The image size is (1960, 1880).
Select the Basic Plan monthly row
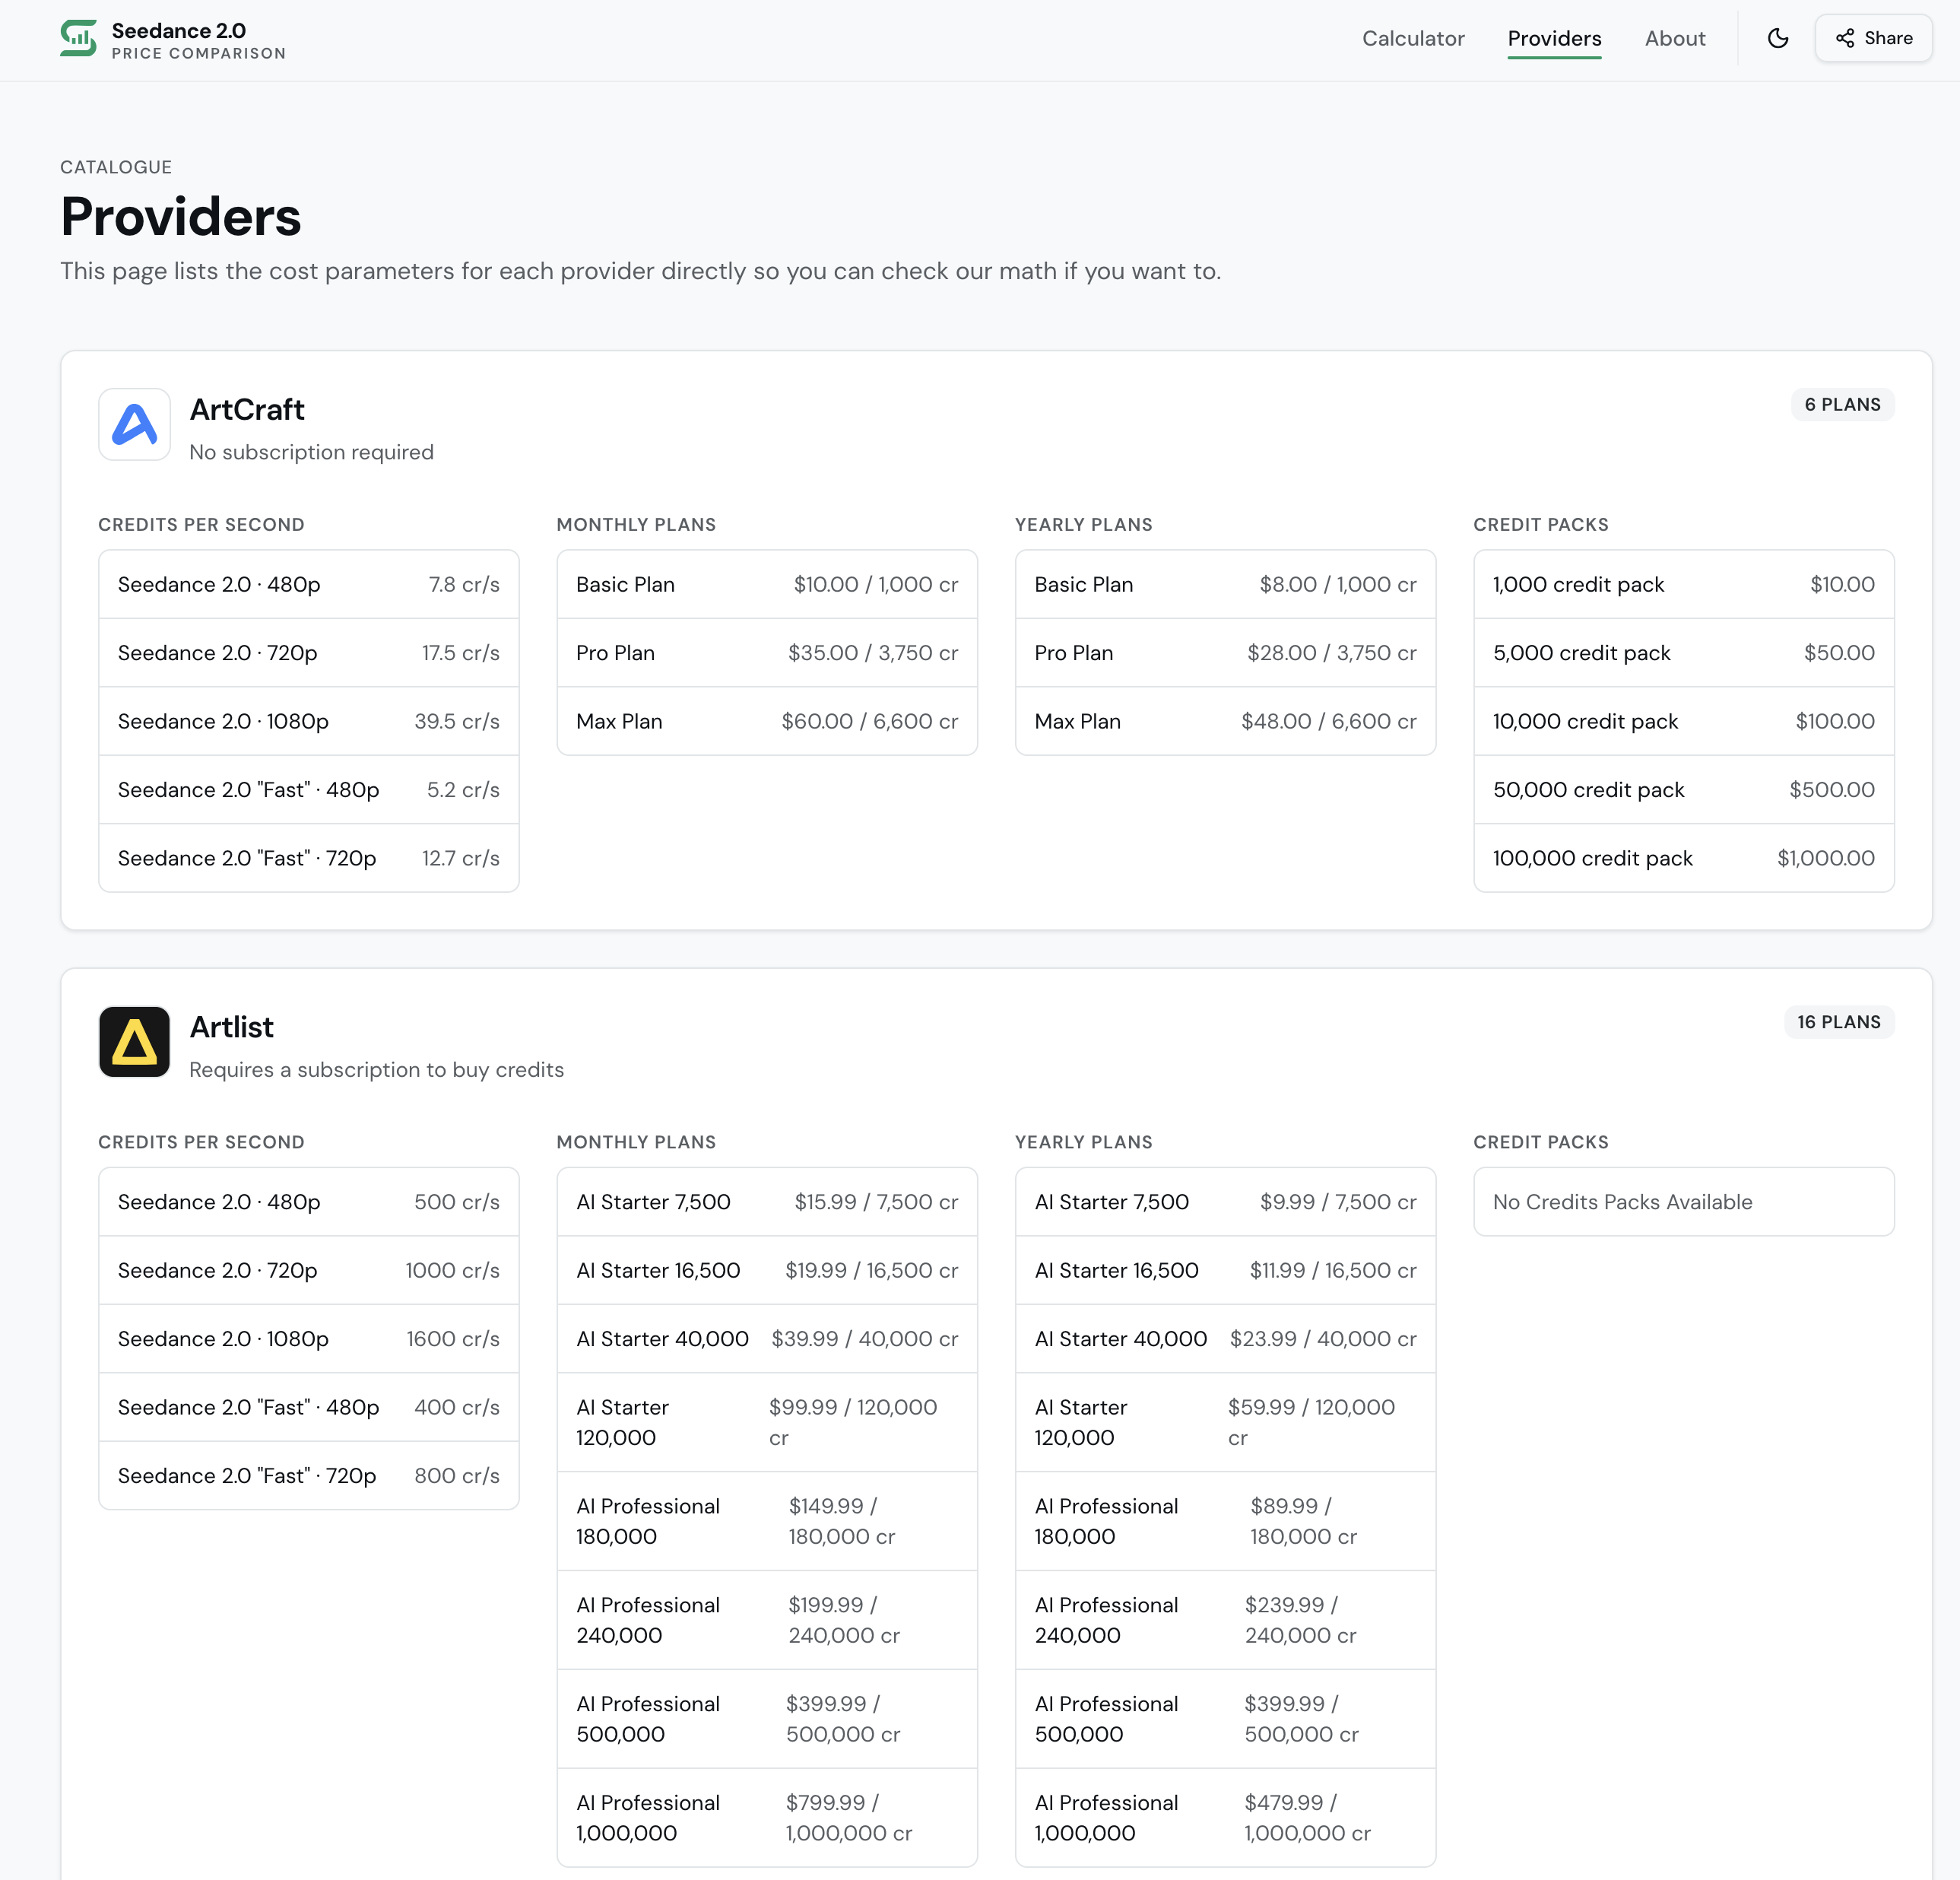[x=766, y=583]
